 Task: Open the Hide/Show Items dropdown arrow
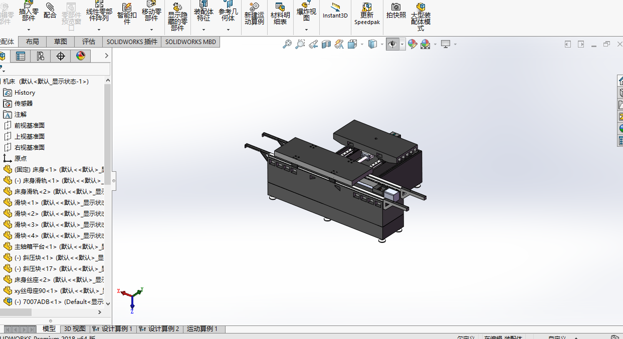pyautogui.click(x=402, y=45)
